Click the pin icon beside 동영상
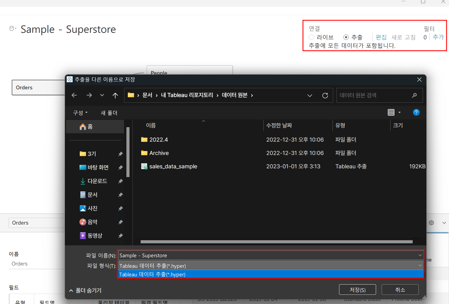Viewport: 449px width, 304px height. pyautogui.click(x=120, y=236)
